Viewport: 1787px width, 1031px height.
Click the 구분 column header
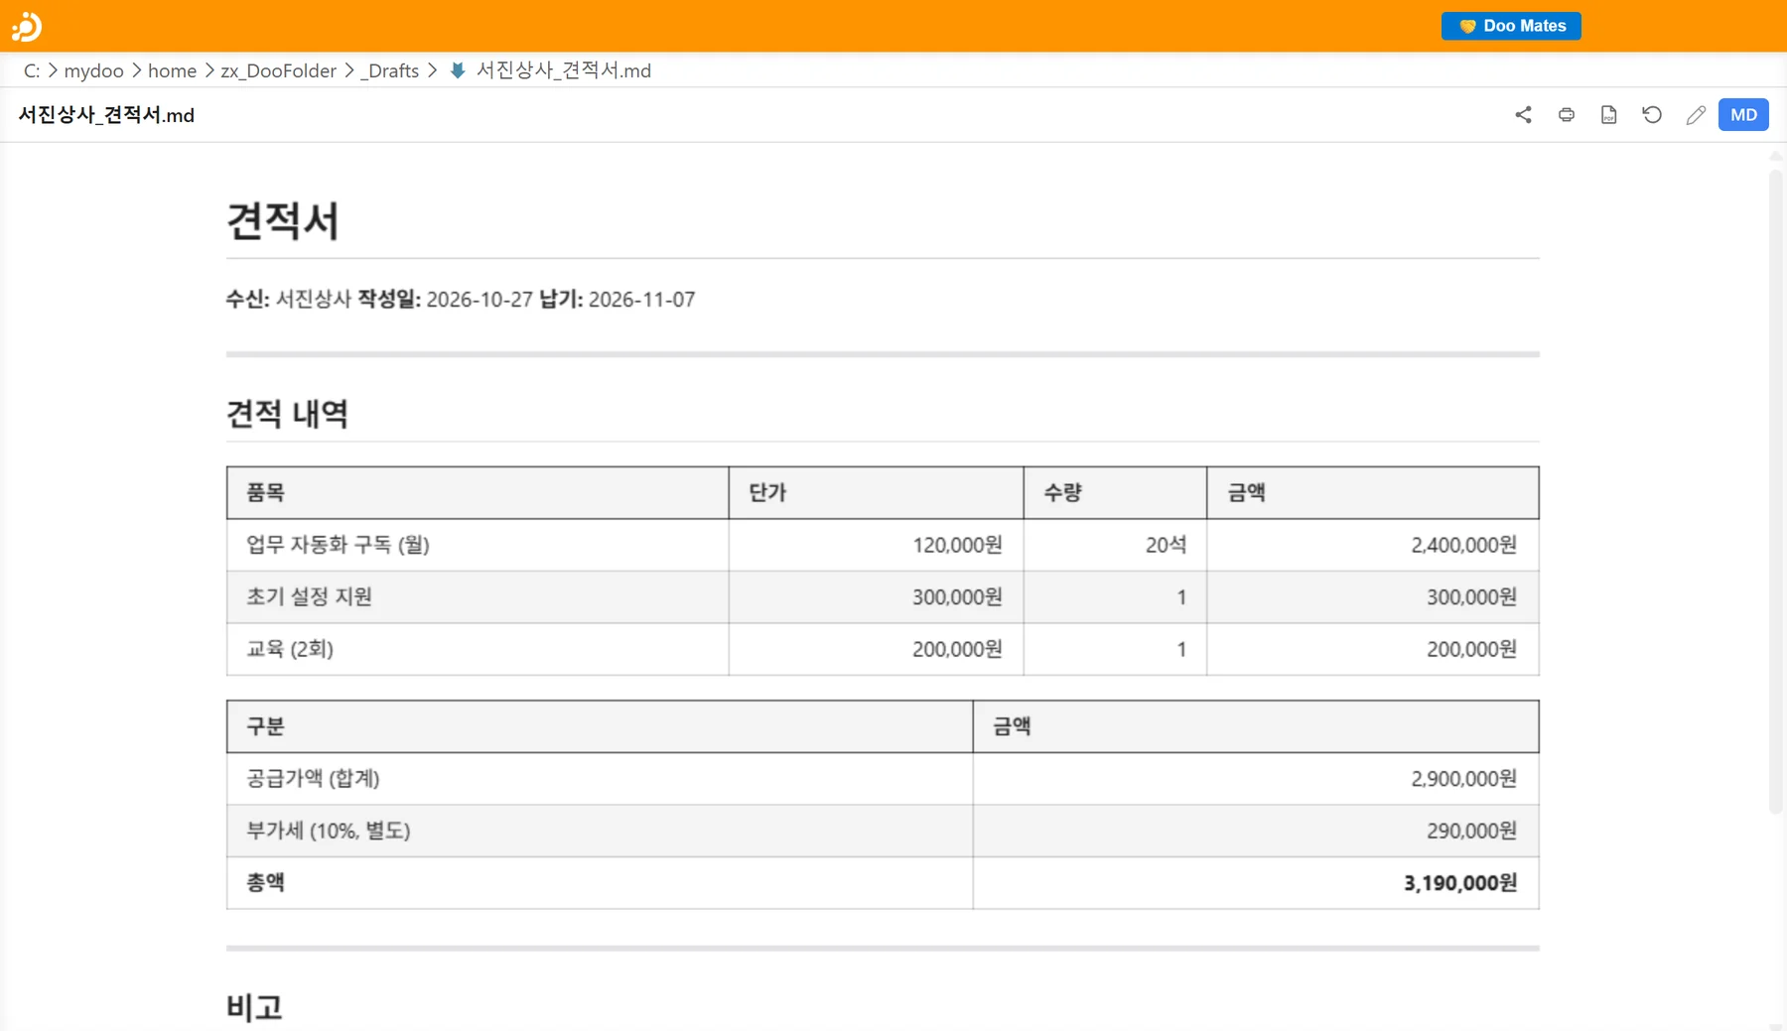[600, 726]
